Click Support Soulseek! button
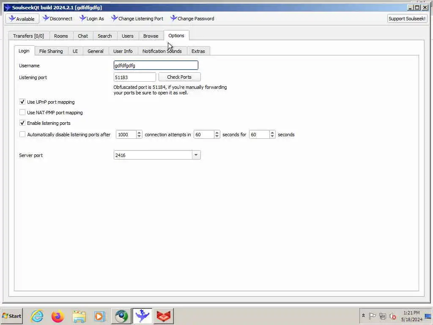Image resolution: width=433 pixels, height=325 pixels. tap(407, 19)
